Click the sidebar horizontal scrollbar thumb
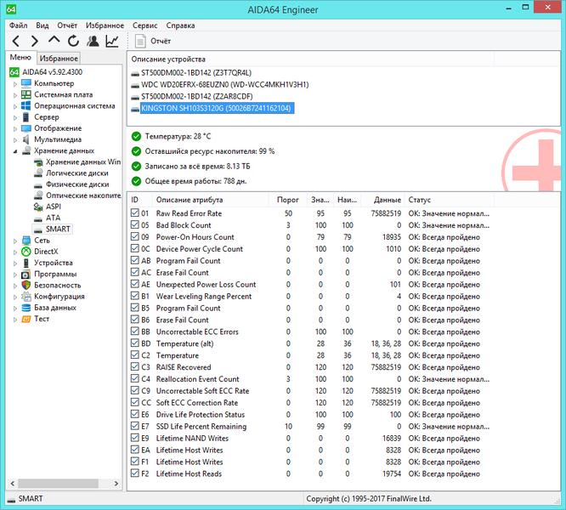 pyautogui.click(x=58, y=484)
